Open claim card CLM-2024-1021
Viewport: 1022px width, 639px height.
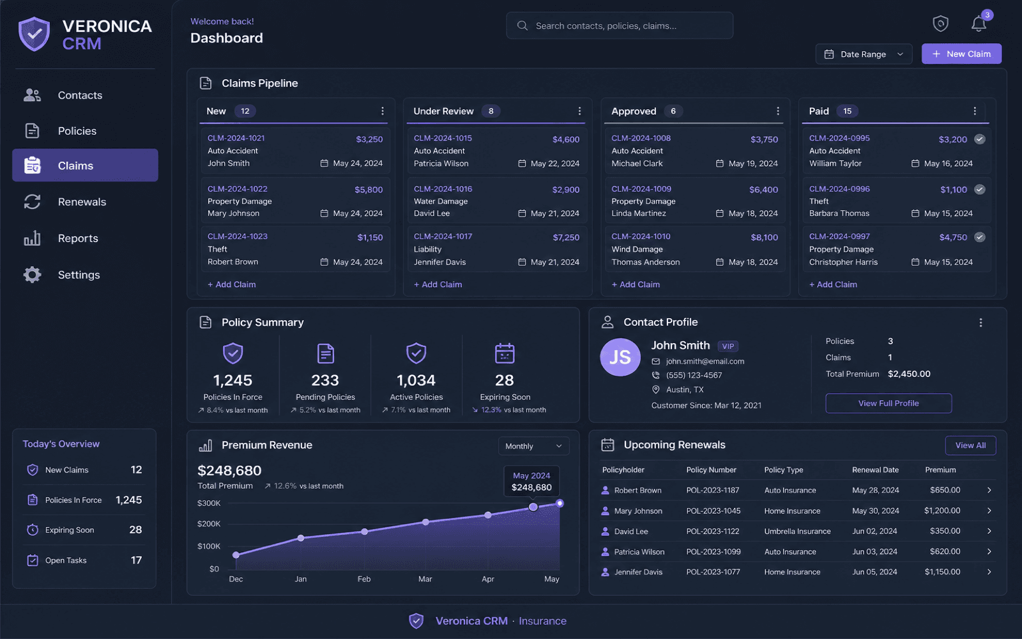click(x=295, y=151)
